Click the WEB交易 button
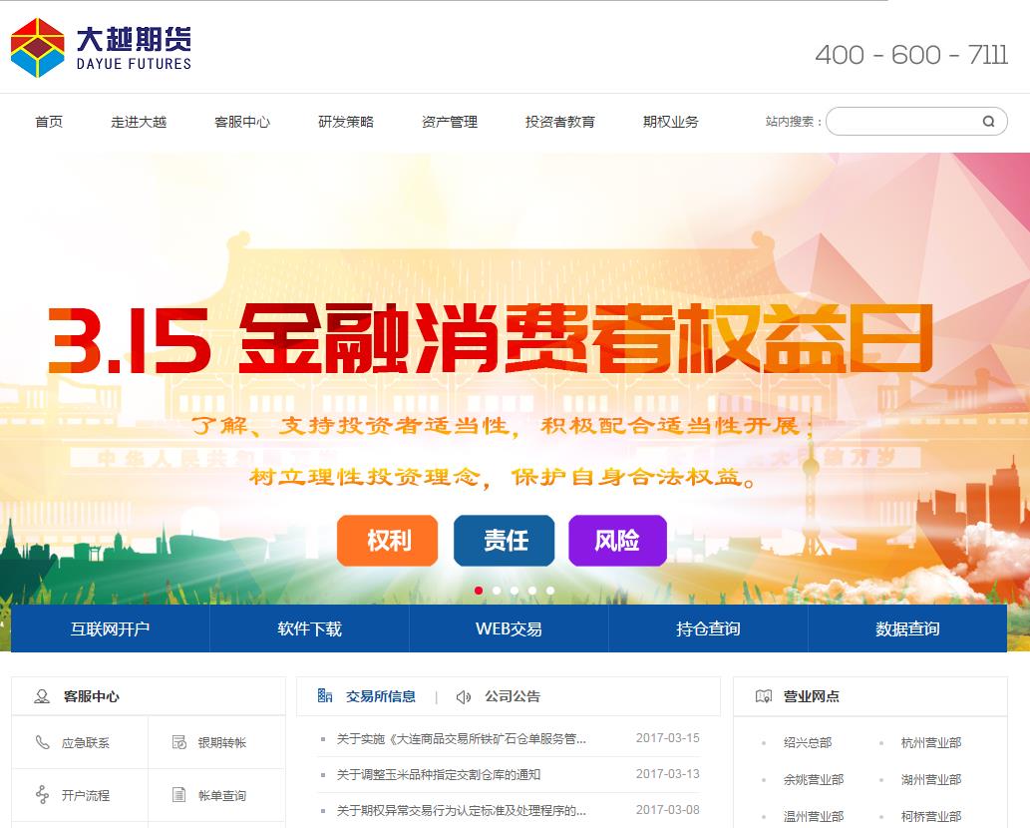Viewport: 1030px width, 828px height. tap(510, 628)
